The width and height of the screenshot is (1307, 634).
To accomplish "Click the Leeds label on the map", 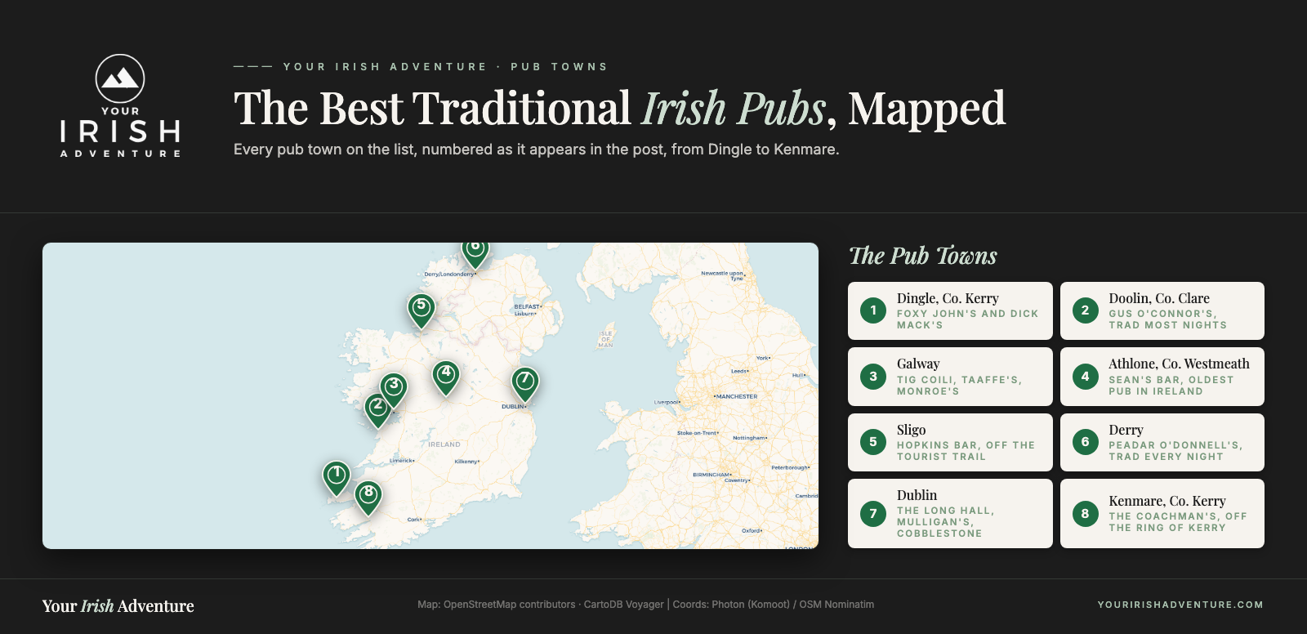I will pos(738,371).
